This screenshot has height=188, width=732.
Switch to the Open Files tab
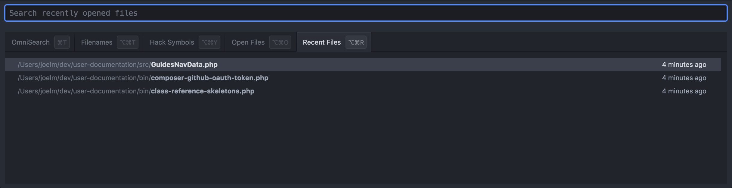click(x=261, y=42)
